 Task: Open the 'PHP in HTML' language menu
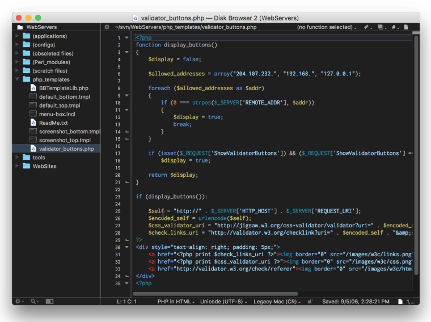[x=176, y=302]
